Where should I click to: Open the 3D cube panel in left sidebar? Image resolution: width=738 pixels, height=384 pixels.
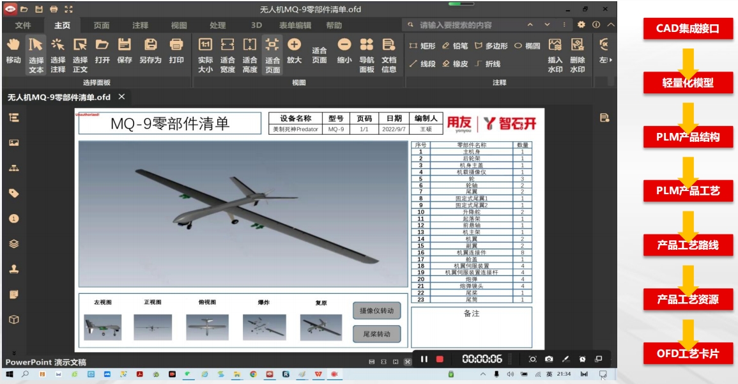[x=13, y=319]
